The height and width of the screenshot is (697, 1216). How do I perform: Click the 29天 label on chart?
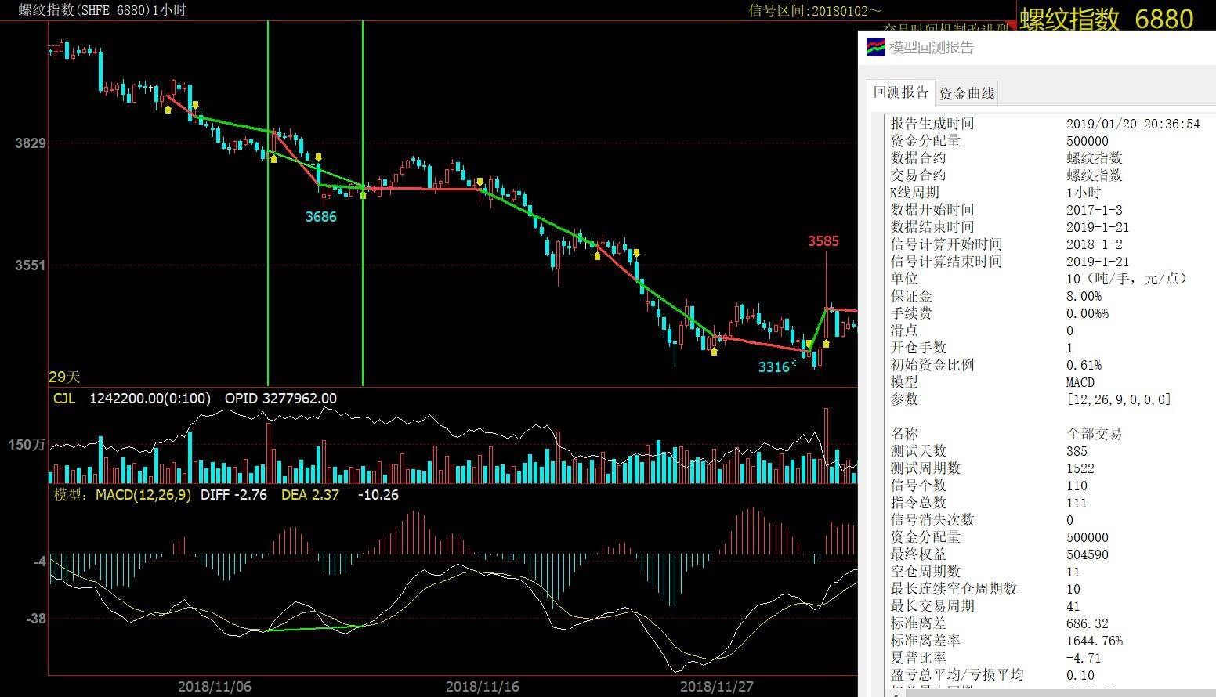coord(64,377)
